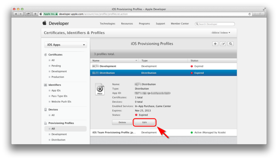278x160 pixels.
Task: Open Resources in top navigation
Action: pyautogui.click(x=127, y=24)
